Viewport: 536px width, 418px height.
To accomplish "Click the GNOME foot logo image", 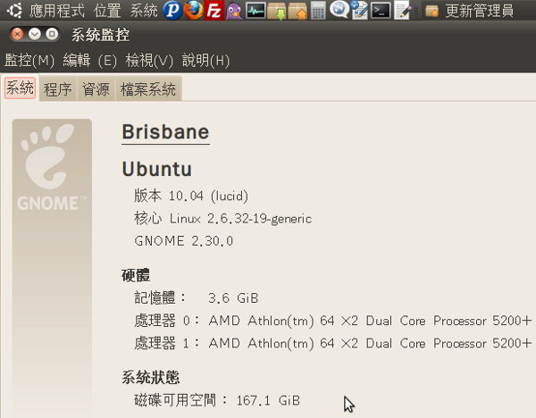I will [x=52, y=168].
